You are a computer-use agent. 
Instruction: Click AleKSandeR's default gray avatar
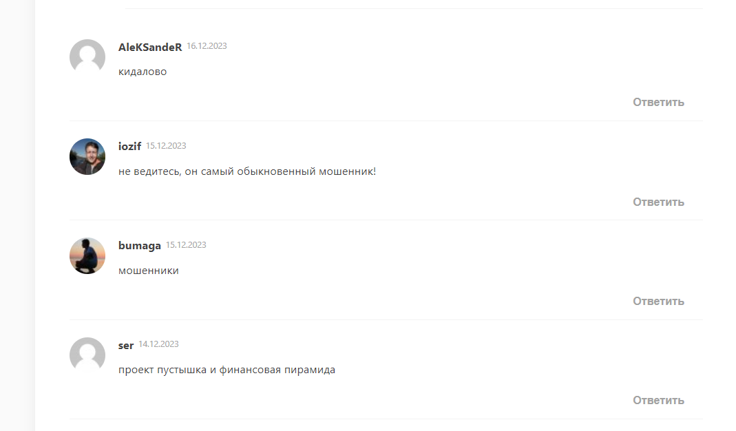(x=87, y=57)
